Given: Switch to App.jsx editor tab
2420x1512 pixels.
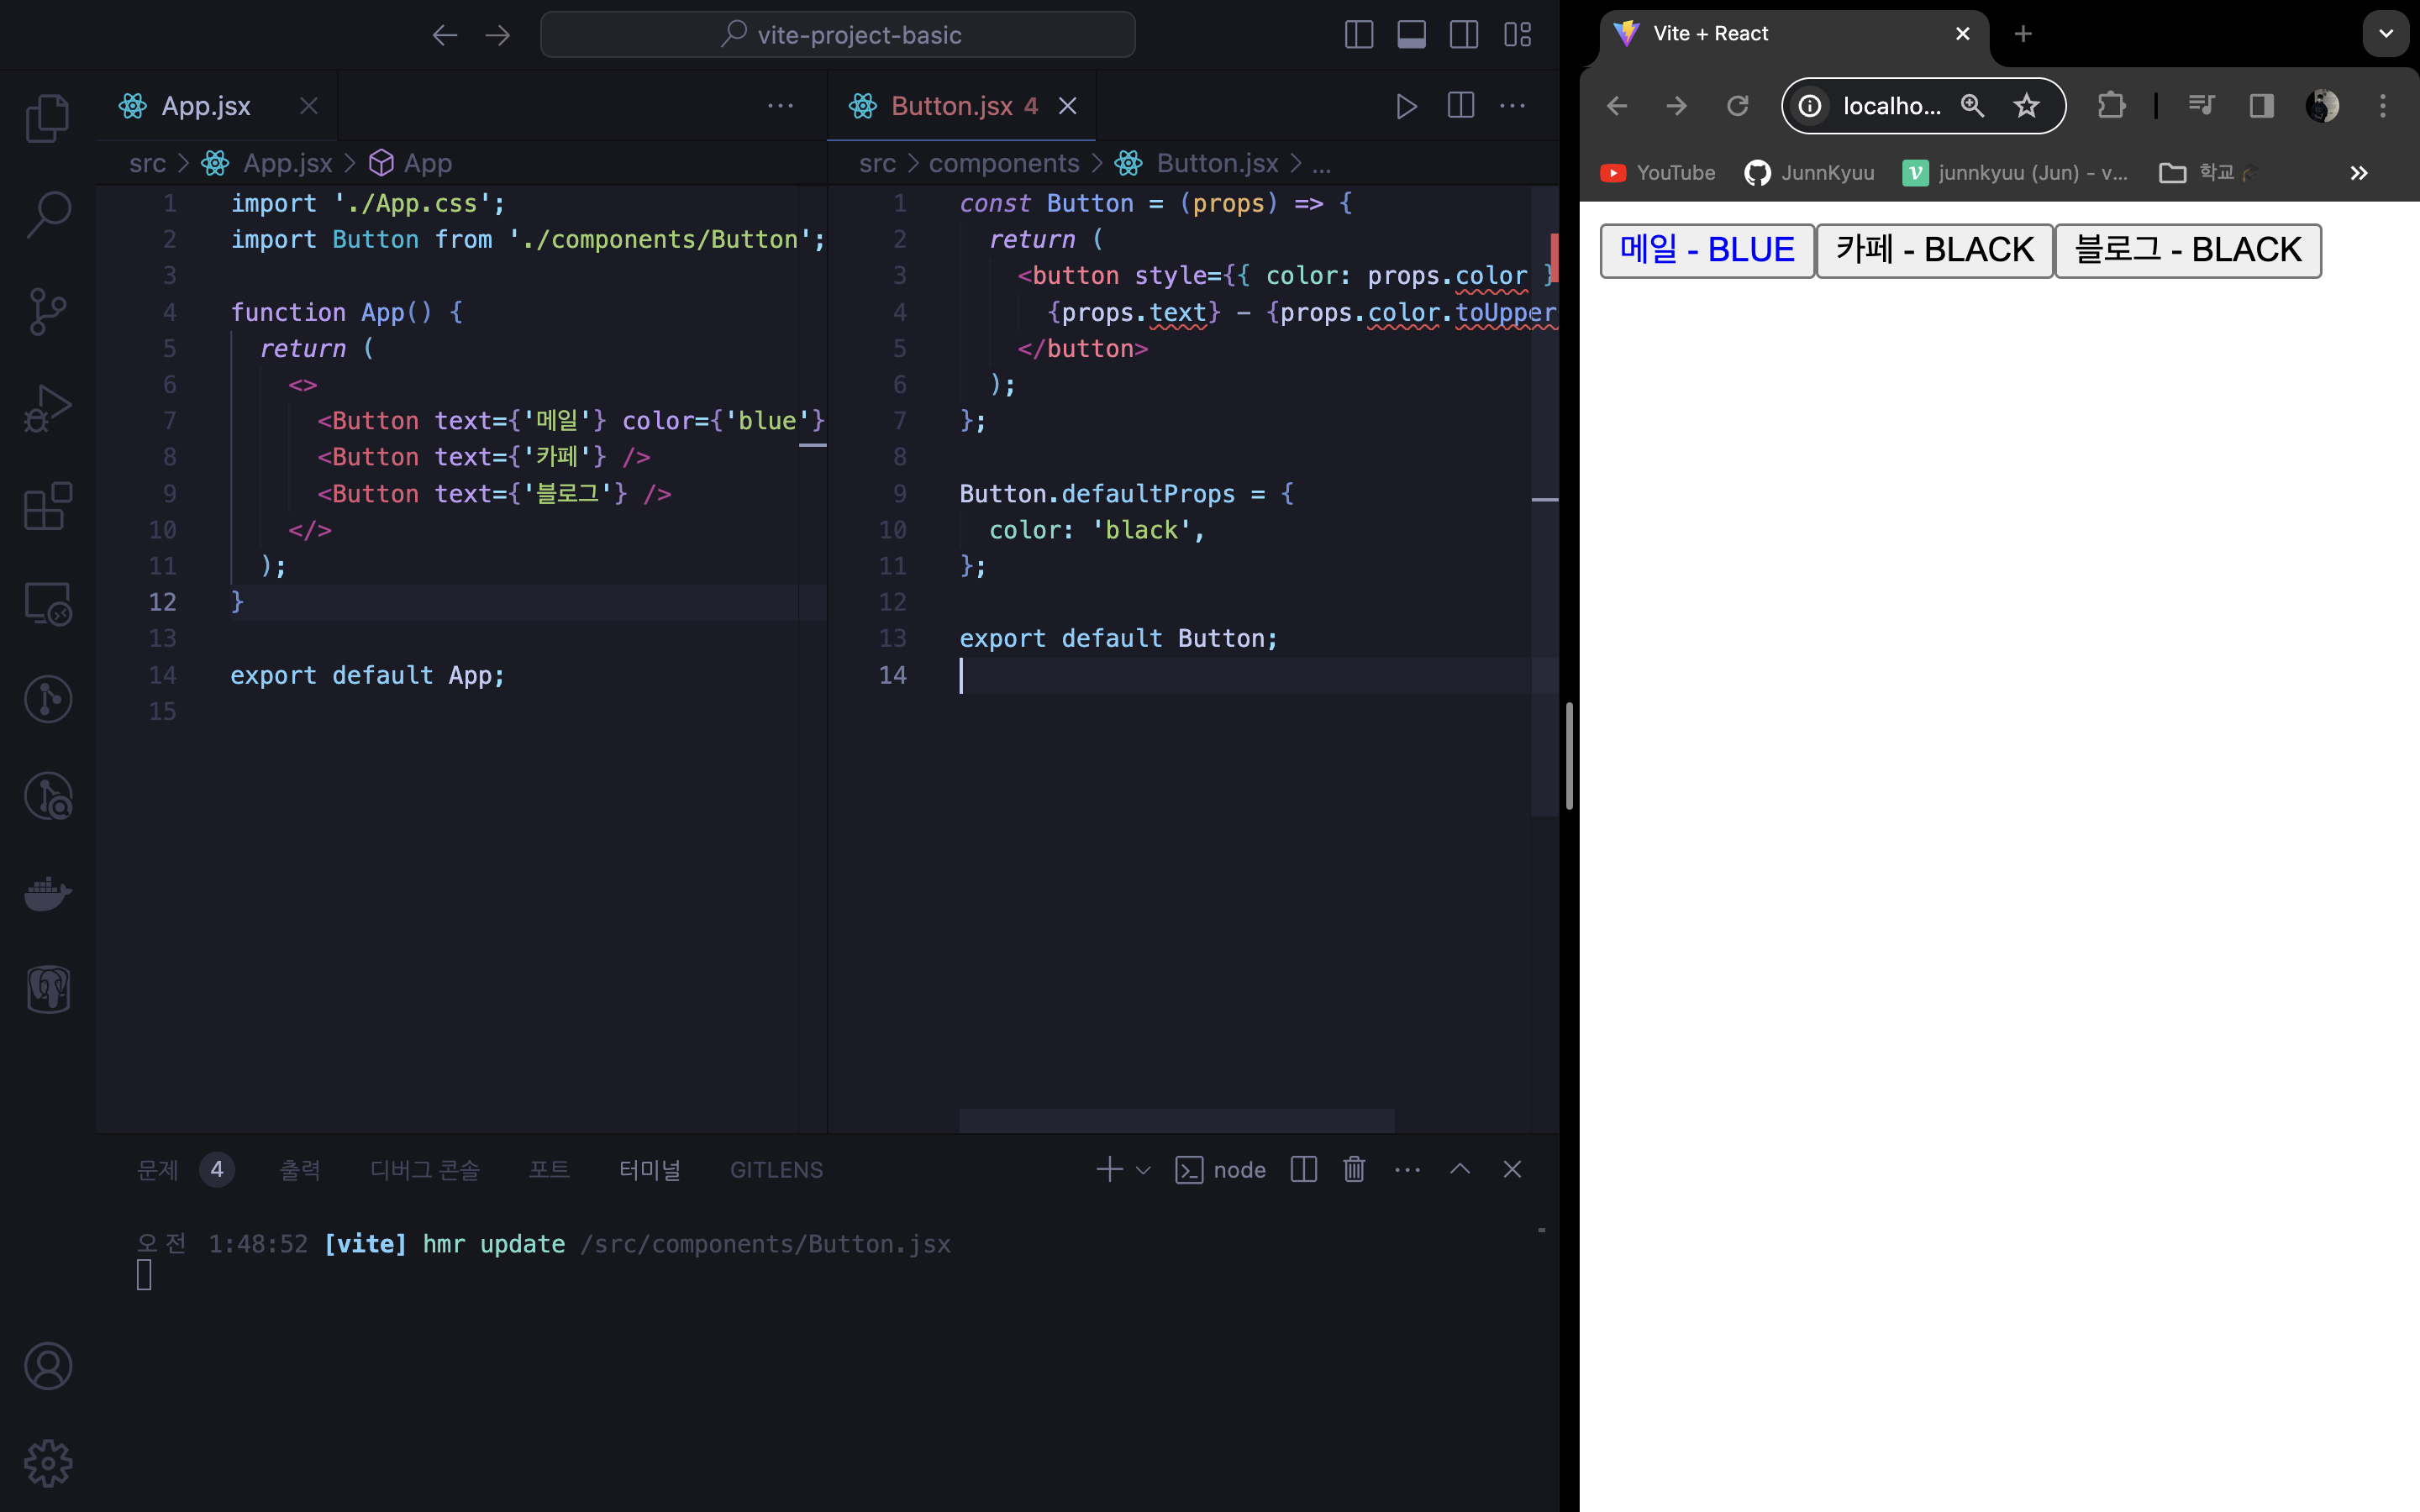Looking at the screenshot, I should click(x=205, y=106).
